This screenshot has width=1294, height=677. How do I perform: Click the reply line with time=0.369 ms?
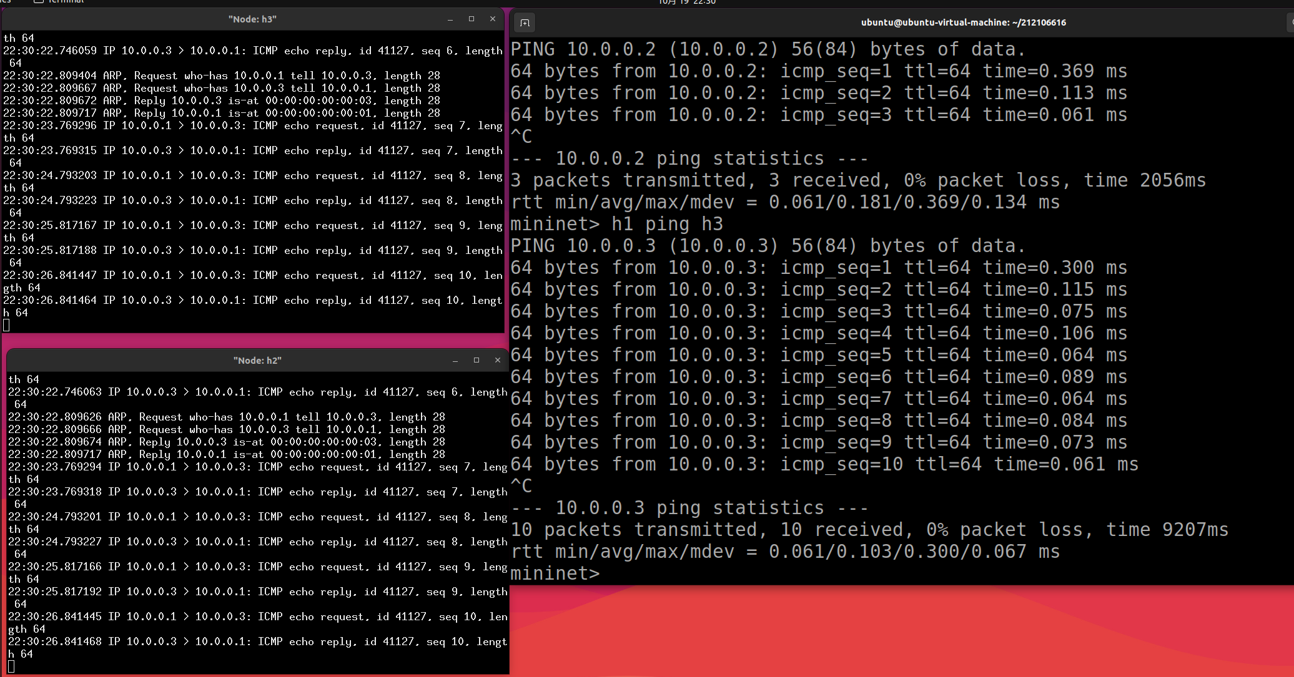coord(819,71)
